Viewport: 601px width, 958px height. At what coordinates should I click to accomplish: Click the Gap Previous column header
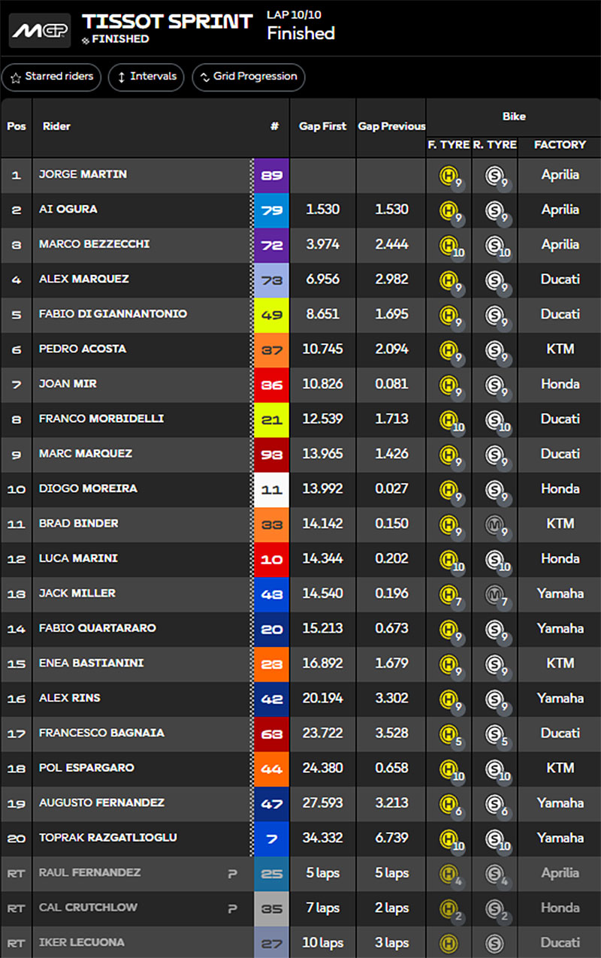click(391, 126)
